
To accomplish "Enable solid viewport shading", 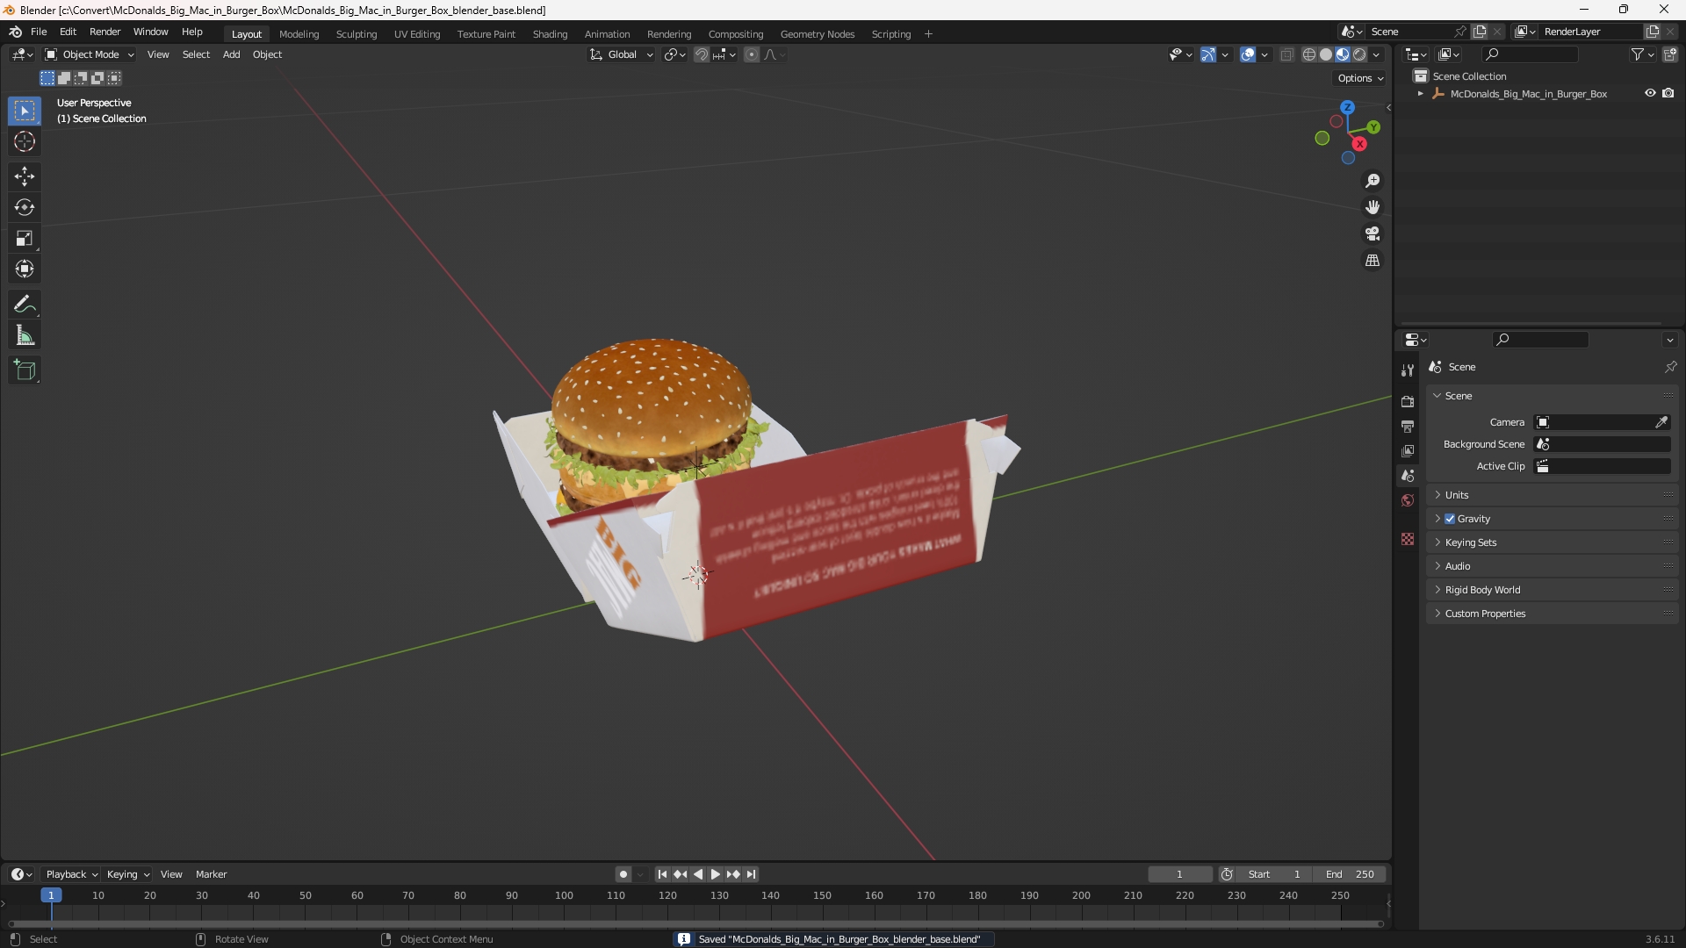I will point(1326,54).
